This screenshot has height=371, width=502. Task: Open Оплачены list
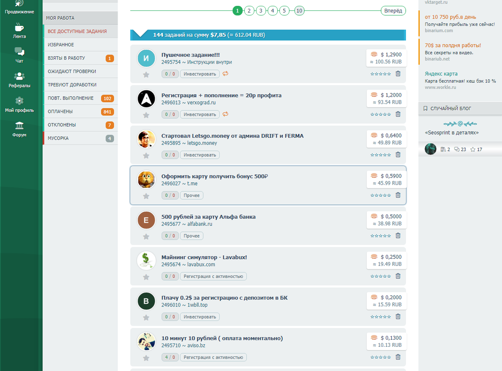80,112
